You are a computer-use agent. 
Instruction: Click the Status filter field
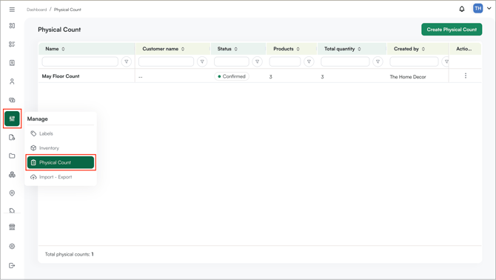tap(232, 61)
